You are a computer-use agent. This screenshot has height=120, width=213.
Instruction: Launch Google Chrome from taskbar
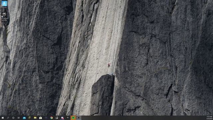52,118
